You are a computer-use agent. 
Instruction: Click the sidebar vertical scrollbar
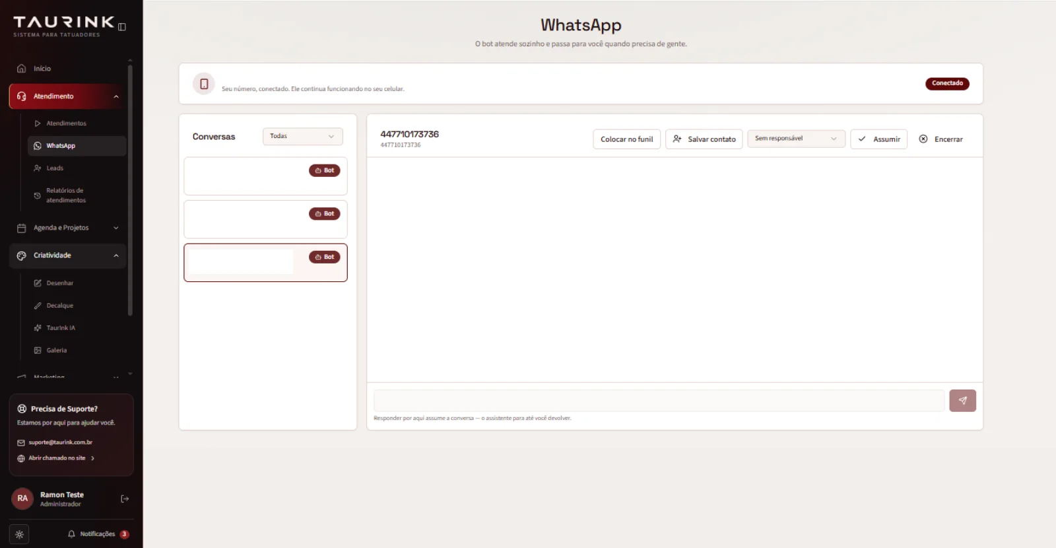[x=130, y=190]
